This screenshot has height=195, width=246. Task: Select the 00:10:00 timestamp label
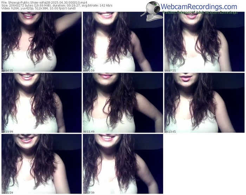pyautogui.click(x=7, y=132)
